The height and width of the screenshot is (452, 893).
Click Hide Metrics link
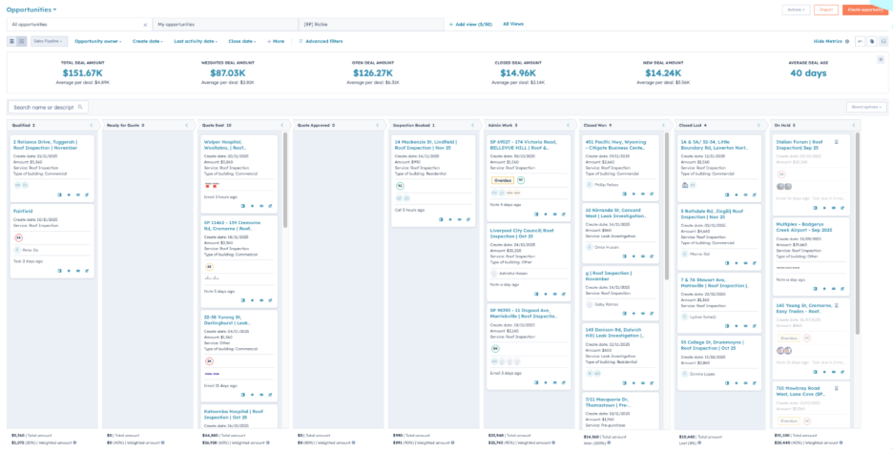click(x=828, y=42)
